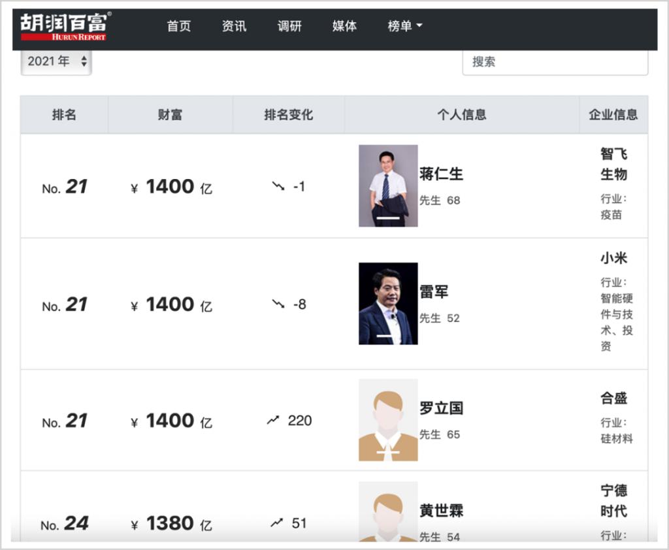Viewport: 669px width, 550px height.
Task: Click the company name 小米
Action: click(x=613, y=258)
